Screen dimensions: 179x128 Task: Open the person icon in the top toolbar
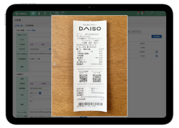point(39,13)
